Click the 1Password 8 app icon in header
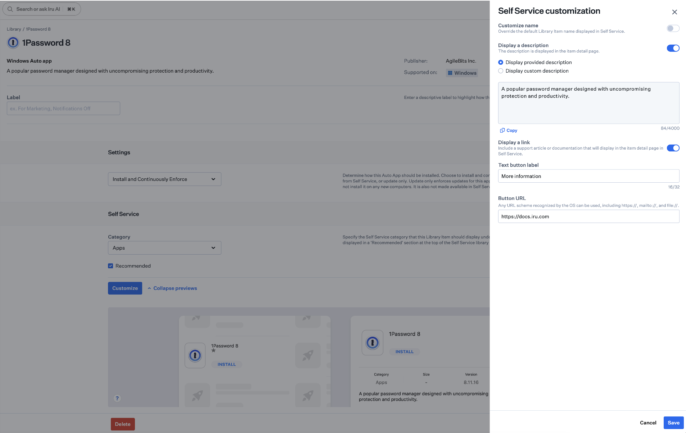This screenshot has height=433, width=686. (13, 42)
